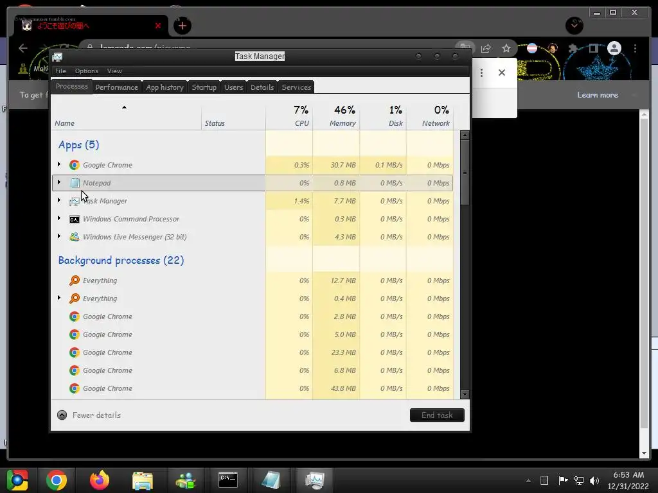658x493 pixels.
Task: Switch to the Services tab
Action: (296, 87)
